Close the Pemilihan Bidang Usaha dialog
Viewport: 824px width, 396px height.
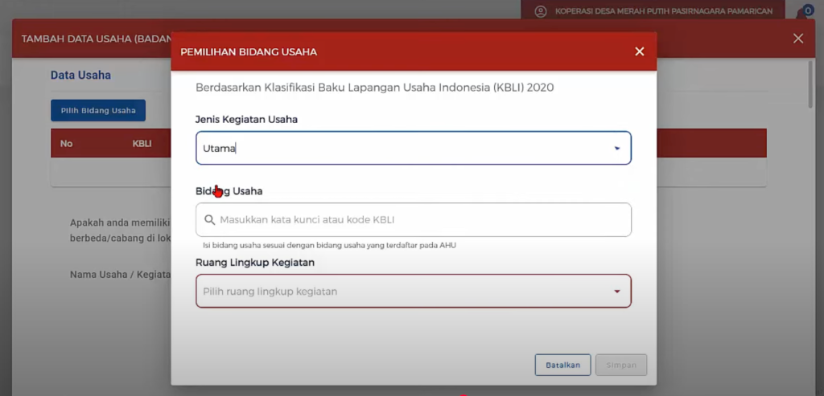tap(639, 51)
